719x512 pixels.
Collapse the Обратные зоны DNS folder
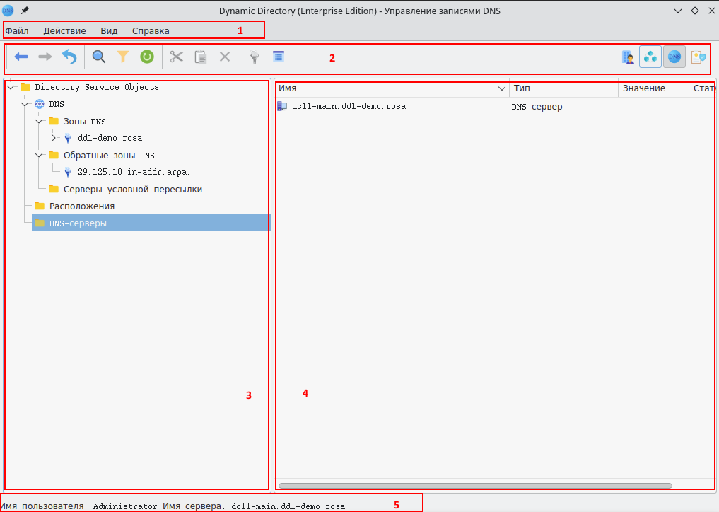point(40,155)
